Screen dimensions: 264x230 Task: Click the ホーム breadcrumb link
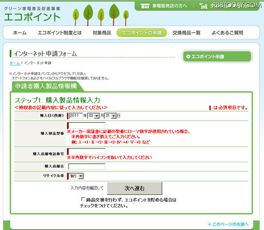pyautogui.click(x=15, y=63)
